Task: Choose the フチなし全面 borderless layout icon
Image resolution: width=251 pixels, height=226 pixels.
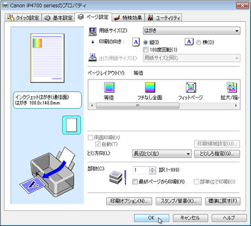Action: 150,87
